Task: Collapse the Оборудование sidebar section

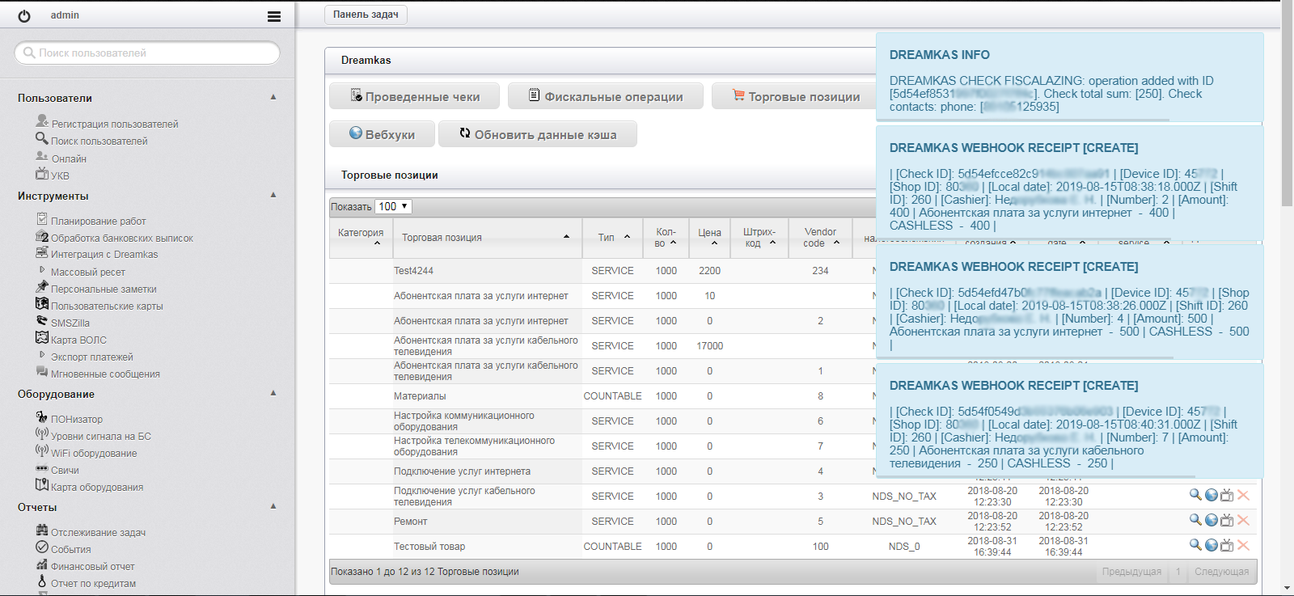Action: pos(273,393)
